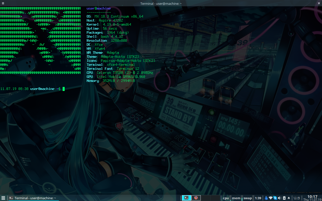322x201 pixels.
Task: Click the 'Icons: Papirus-Adapta-Nokto' line
Action: tap(121, 61)
